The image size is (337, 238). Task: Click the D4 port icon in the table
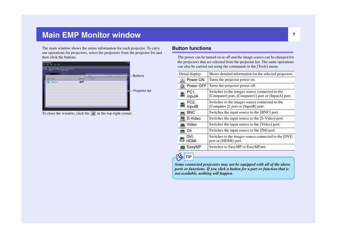pyautogui.click(x=183, y=131)
